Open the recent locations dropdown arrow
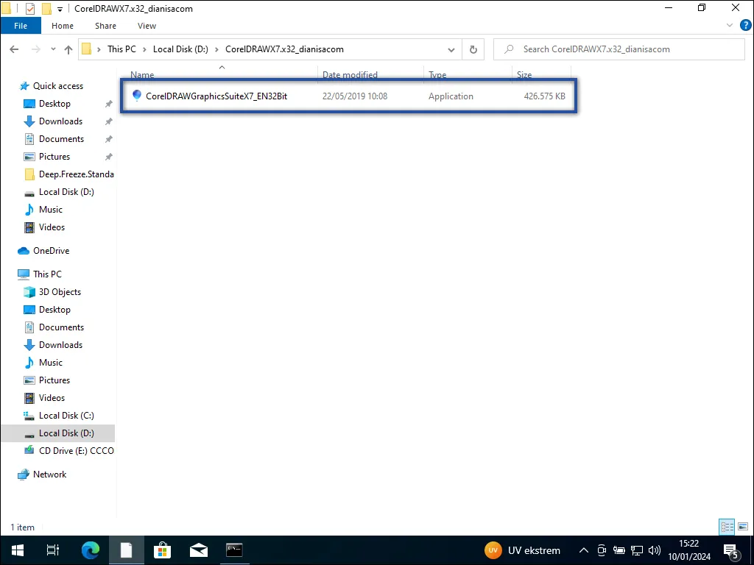The image size is (754, 565). pyautogui.click(x=53, y=49)
